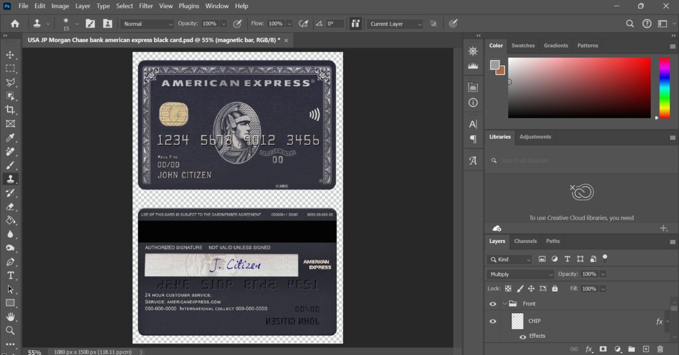Image resolution: width=679 pixels, height=355 pixels.
Task: Select the Clone Stamp tool in the left toolbar
Action: pos(10,179)
